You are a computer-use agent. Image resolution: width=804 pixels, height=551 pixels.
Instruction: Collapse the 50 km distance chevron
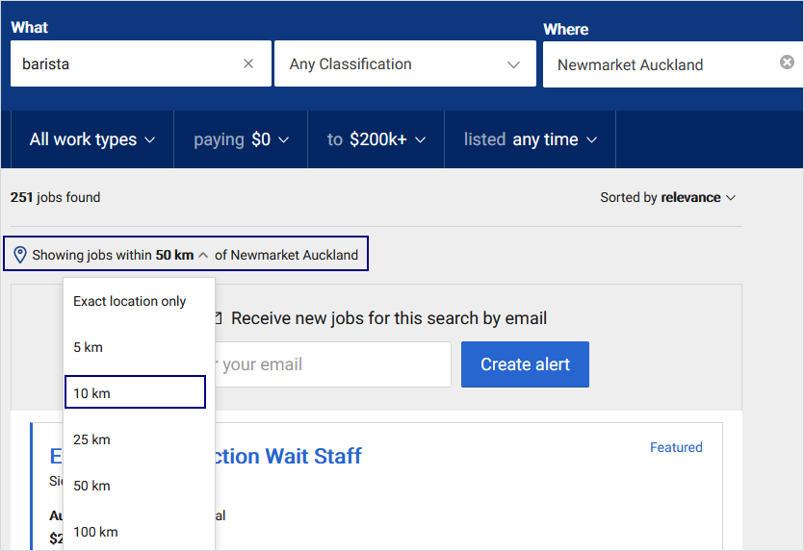tap(203, 255)
